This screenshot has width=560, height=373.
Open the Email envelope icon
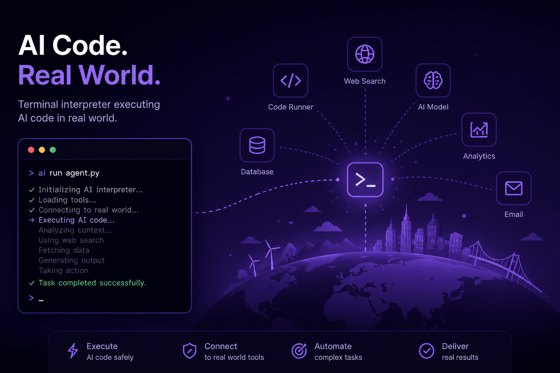(x=513, y=188)
